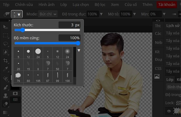Select the hard round brush 12

28,53
